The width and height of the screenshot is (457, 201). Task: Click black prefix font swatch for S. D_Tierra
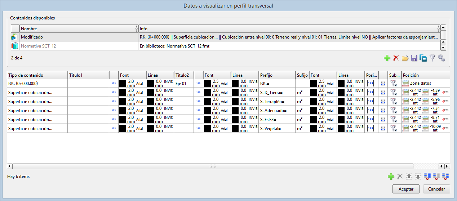pyautogui.click(x=314, y=92)
